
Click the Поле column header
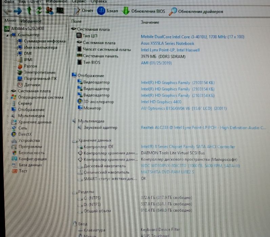[x=77, y=21]
